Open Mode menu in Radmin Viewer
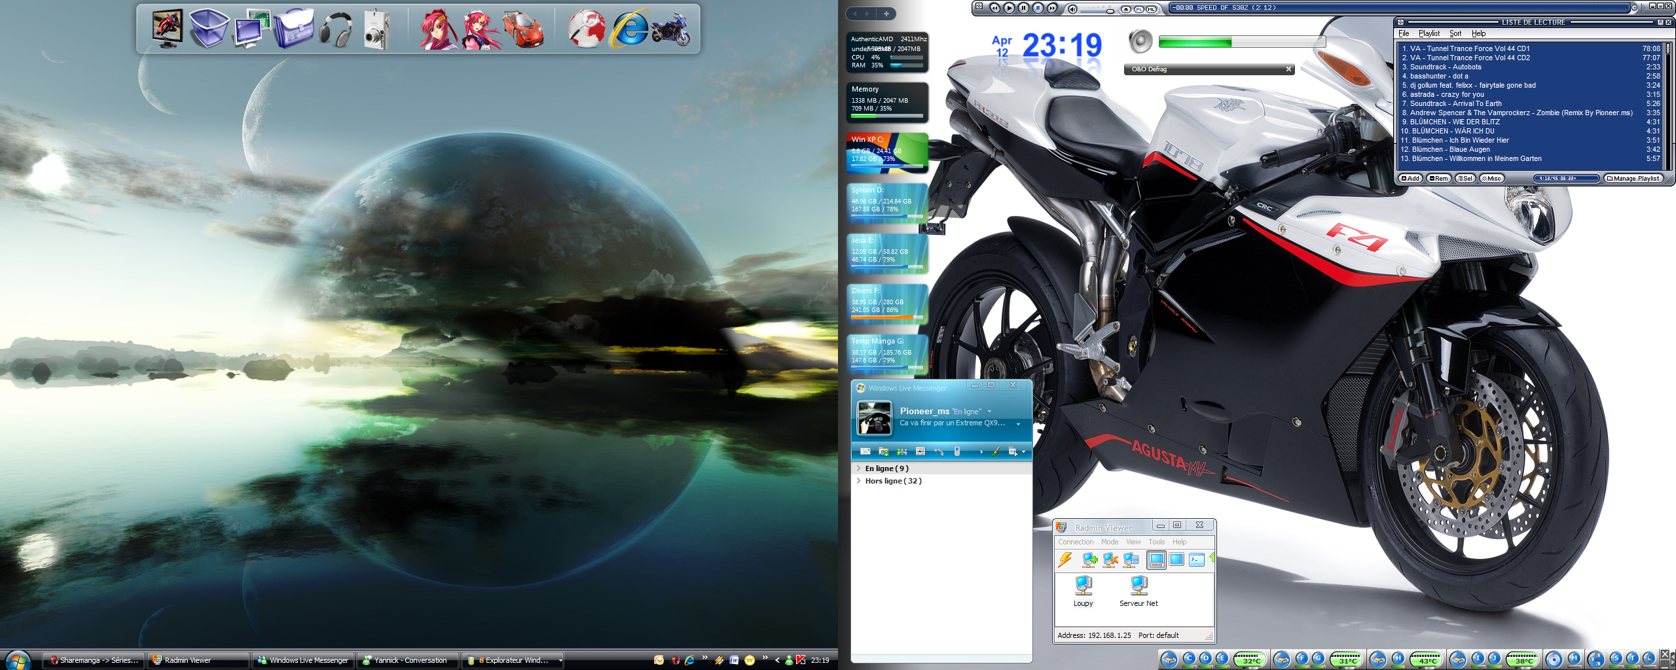 tap(1110, 542)
